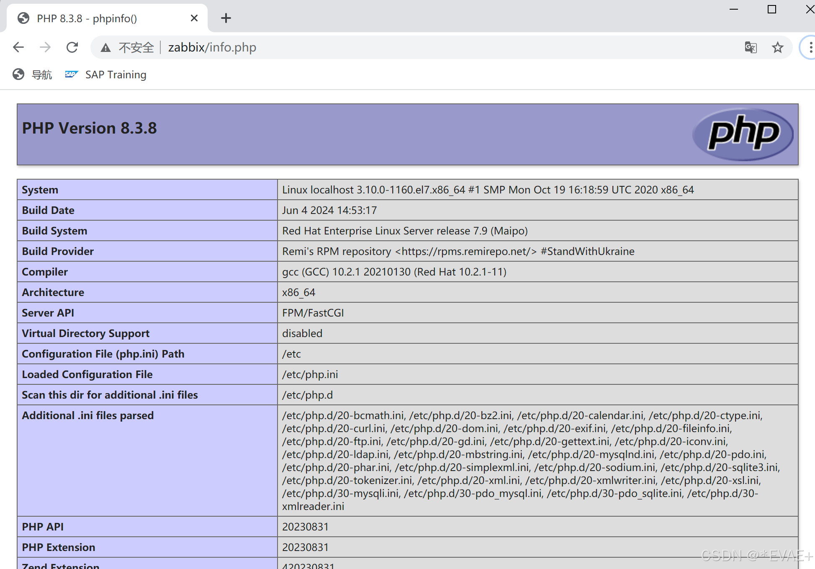The width and height of the screenshot is (815, 569).
Task: Close the phpinfo browser tab
Action: click(x=194, y=18)
